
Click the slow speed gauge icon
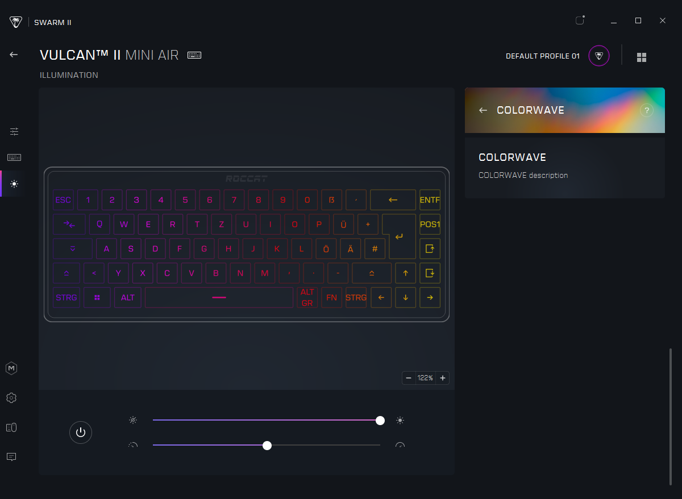point(133,446)
